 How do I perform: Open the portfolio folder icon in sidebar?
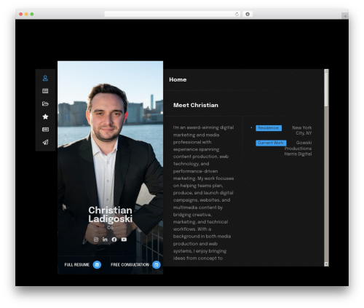pyautogui.click(x=45, y=104)
